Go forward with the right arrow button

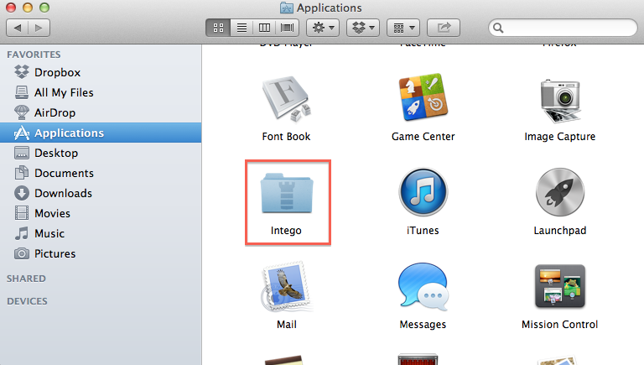39,28
